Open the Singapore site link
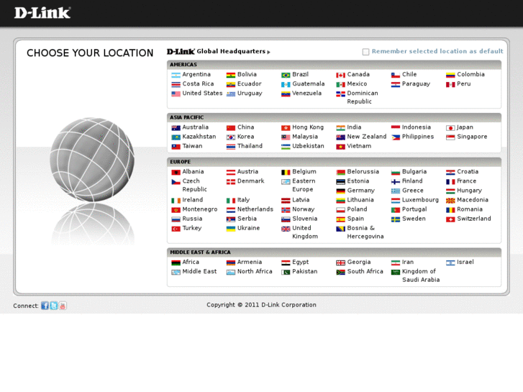 pos(472,137)
